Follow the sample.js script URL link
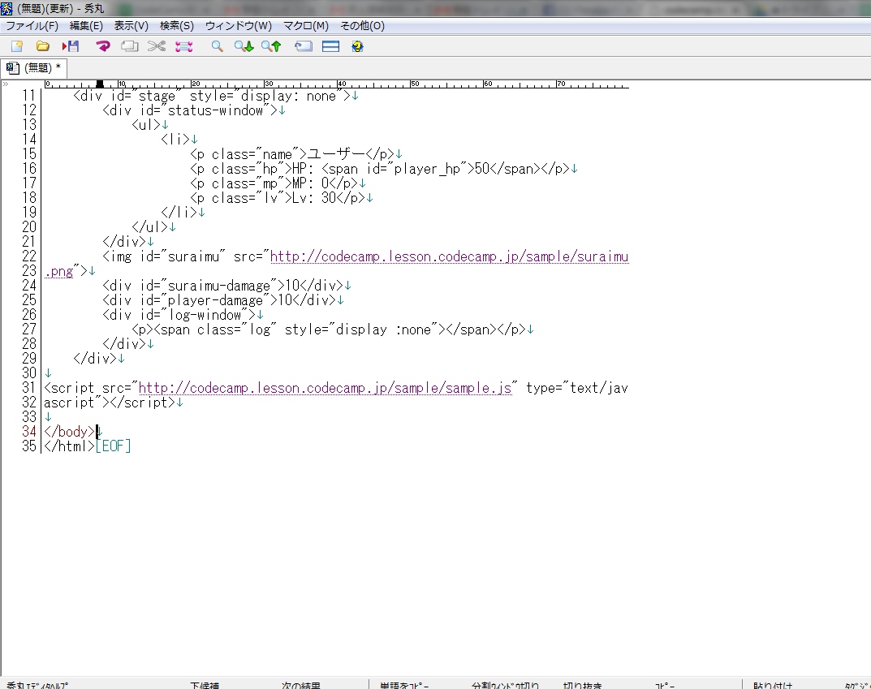 325,388
